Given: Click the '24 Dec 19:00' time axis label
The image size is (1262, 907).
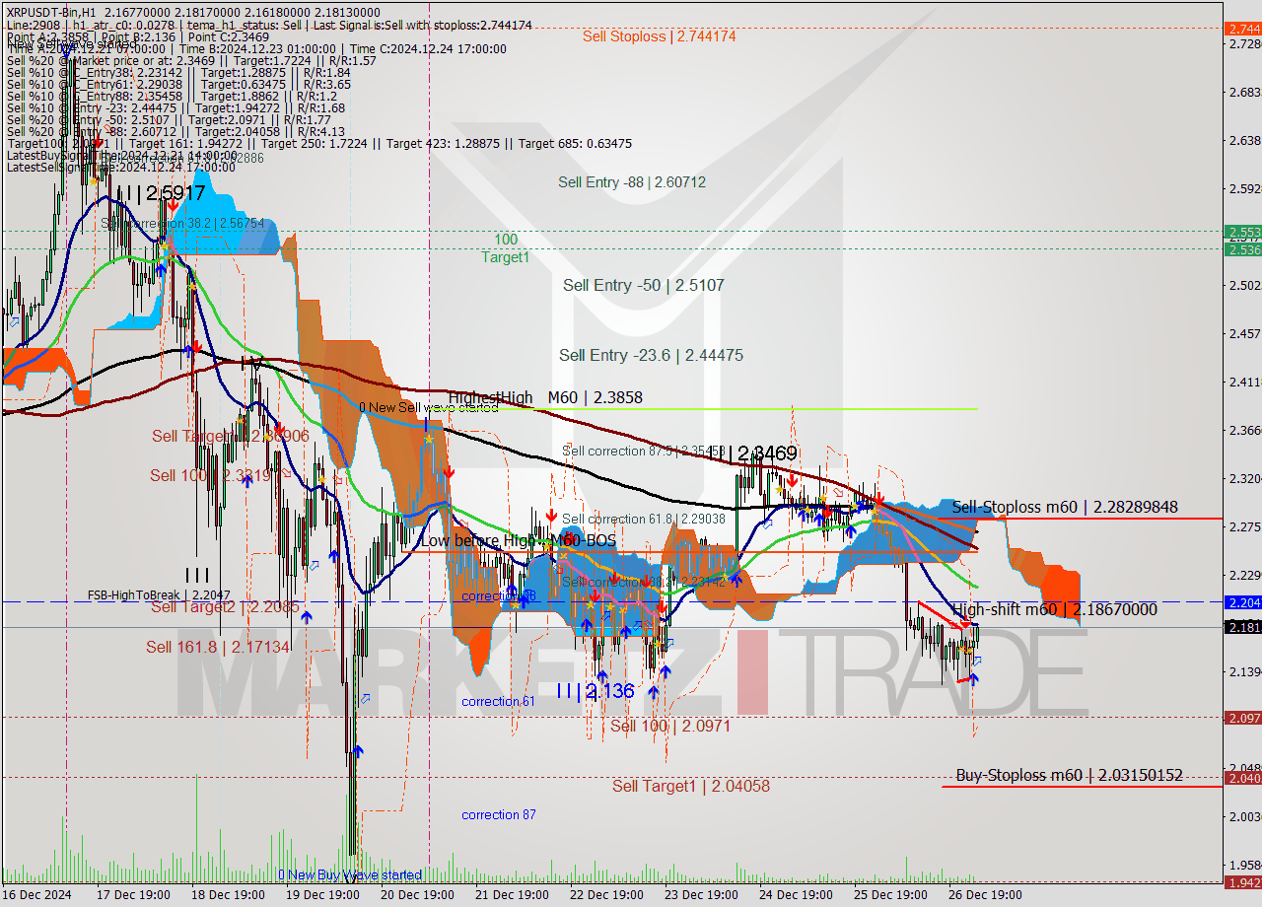Looking at the screenshot, I should click(796, 895).
